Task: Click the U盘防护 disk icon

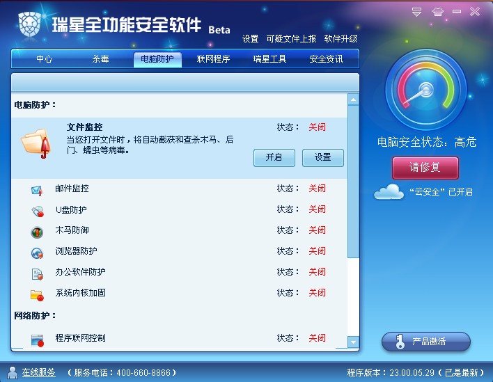Action: 38,211
